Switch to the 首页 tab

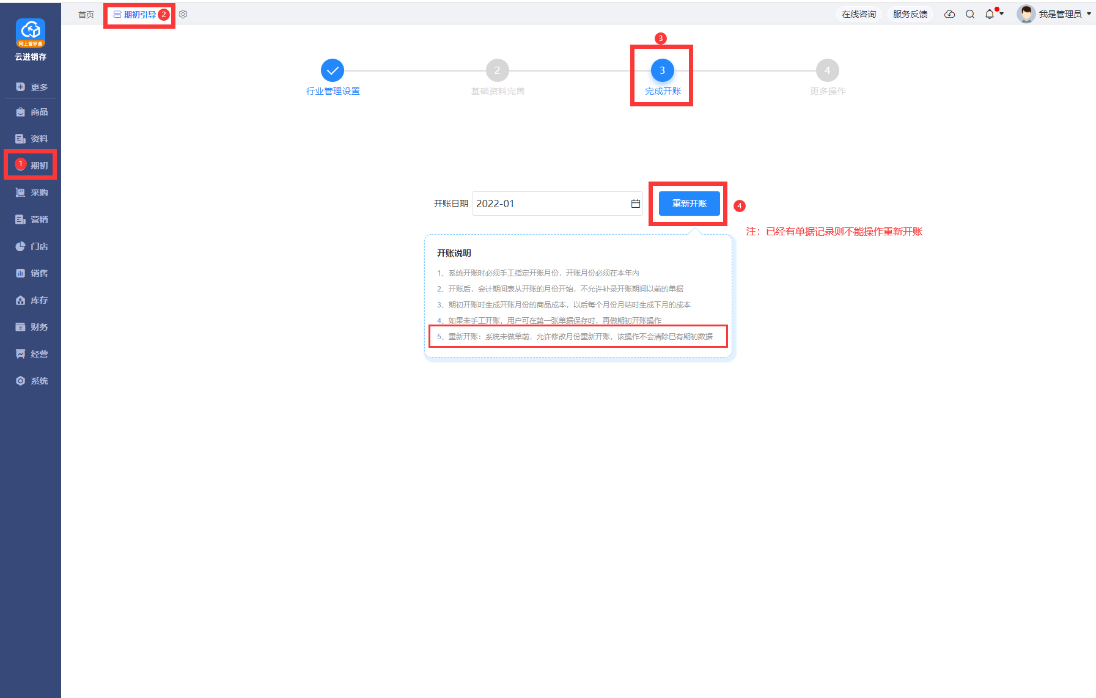click(x=86, y=15)
